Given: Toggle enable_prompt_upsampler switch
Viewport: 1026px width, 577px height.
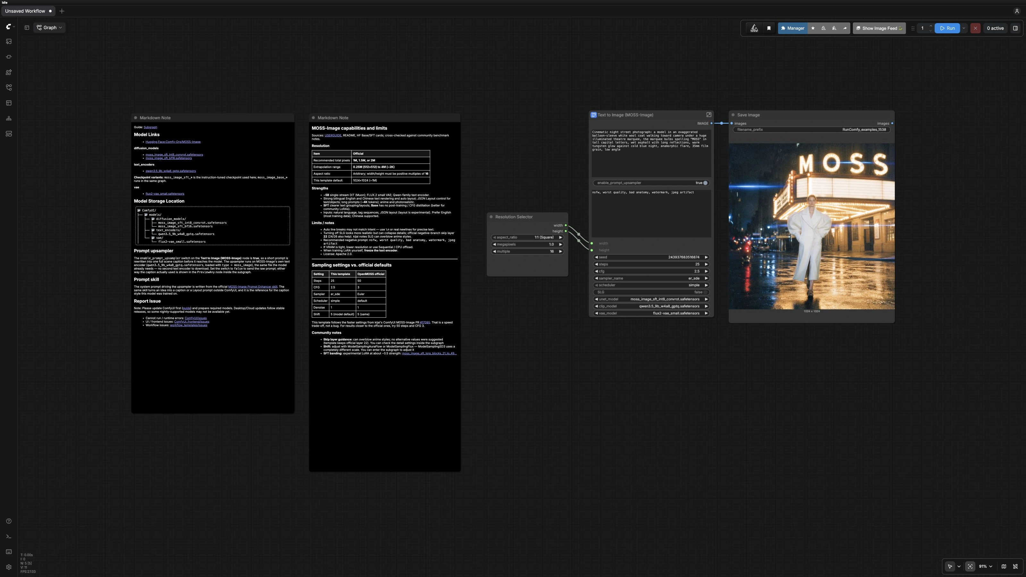Looking at the screenshot, I should point(651,183).
